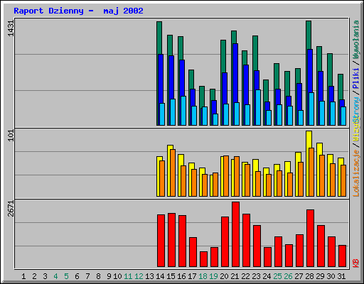Click the orange "Lokalizacje" legend label

pos(356,173)
